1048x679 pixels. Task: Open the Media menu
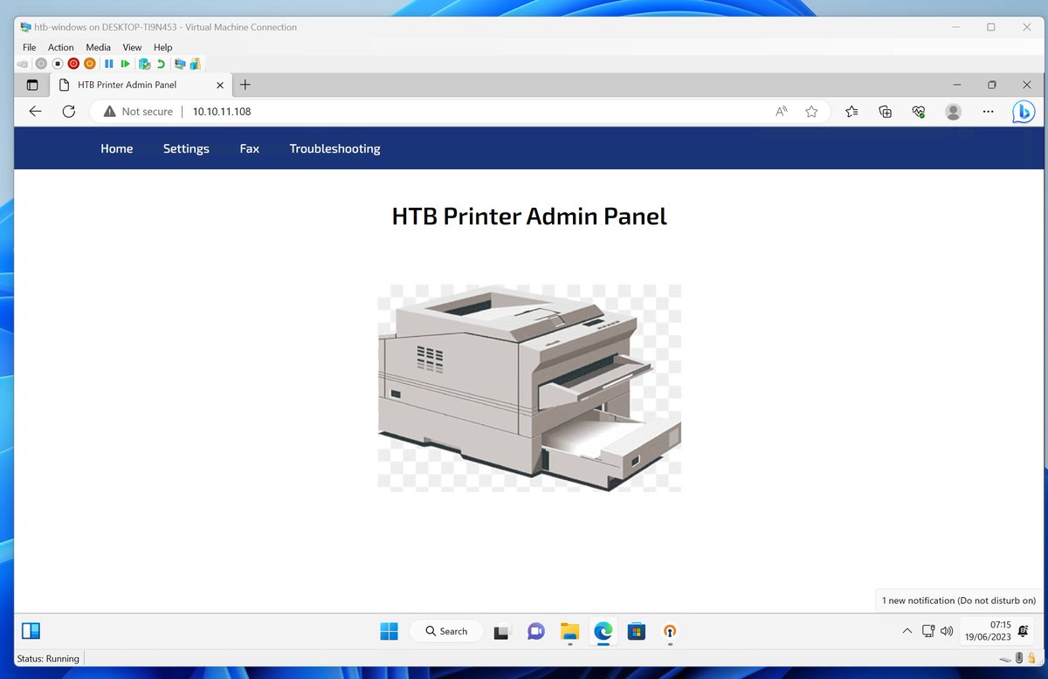click(98, 47)
